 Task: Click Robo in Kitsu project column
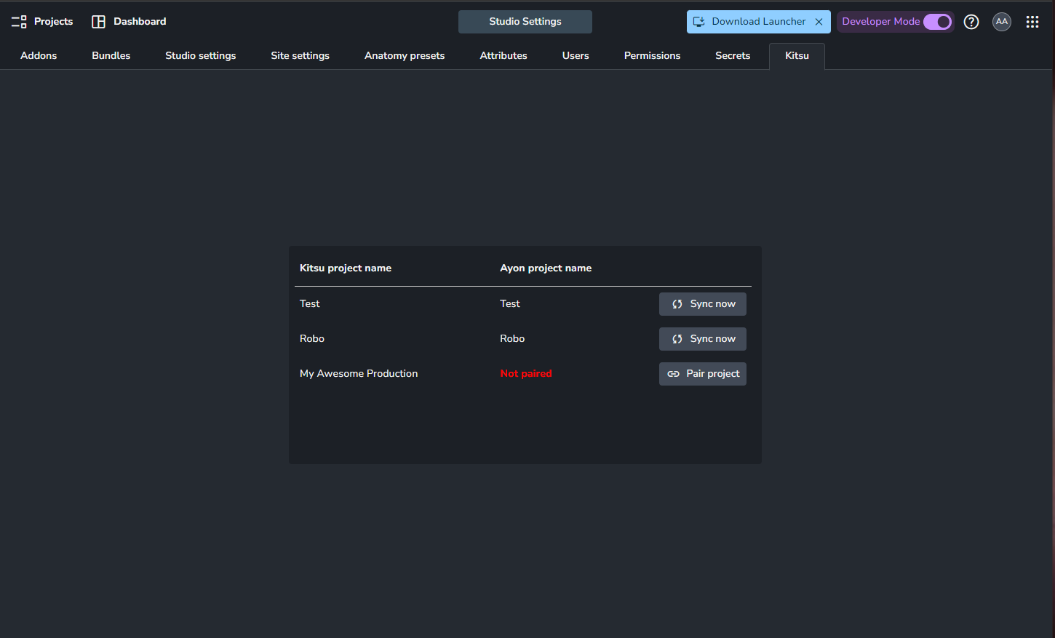[312, 339]
